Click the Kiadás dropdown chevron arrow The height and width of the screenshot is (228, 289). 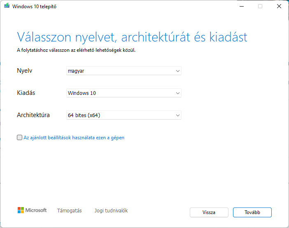[178, 93]
